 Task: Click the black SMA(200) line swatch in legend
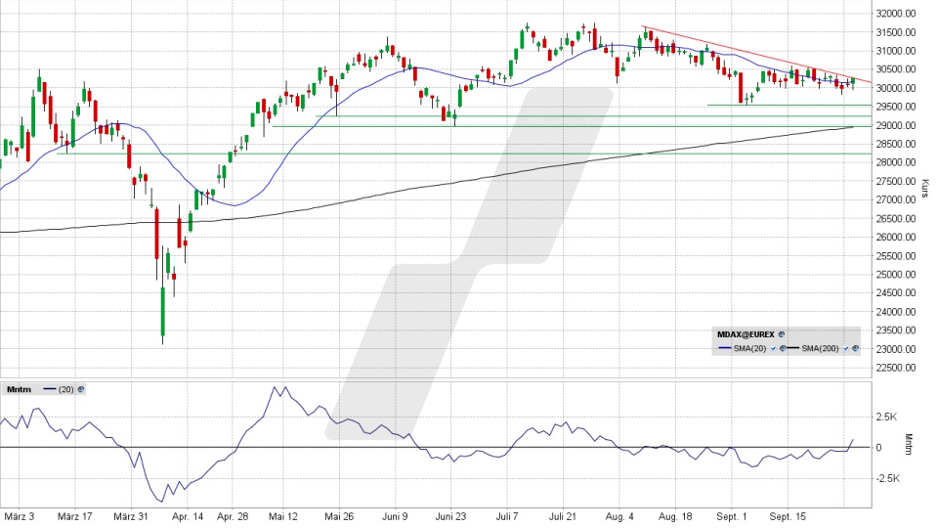[x=792, y=348]
